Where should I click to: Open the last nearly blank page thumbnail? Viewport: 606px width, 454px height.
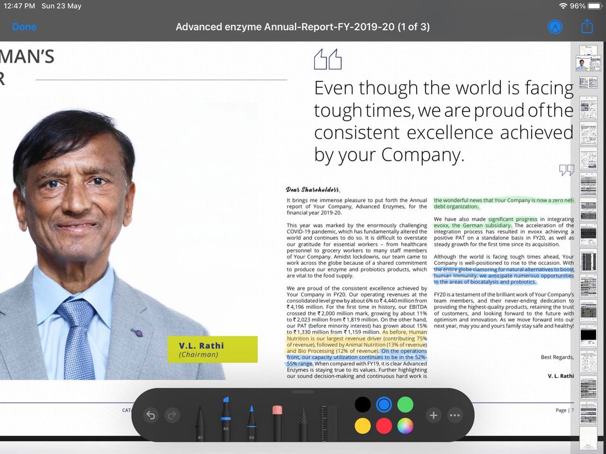pos(588,438)
